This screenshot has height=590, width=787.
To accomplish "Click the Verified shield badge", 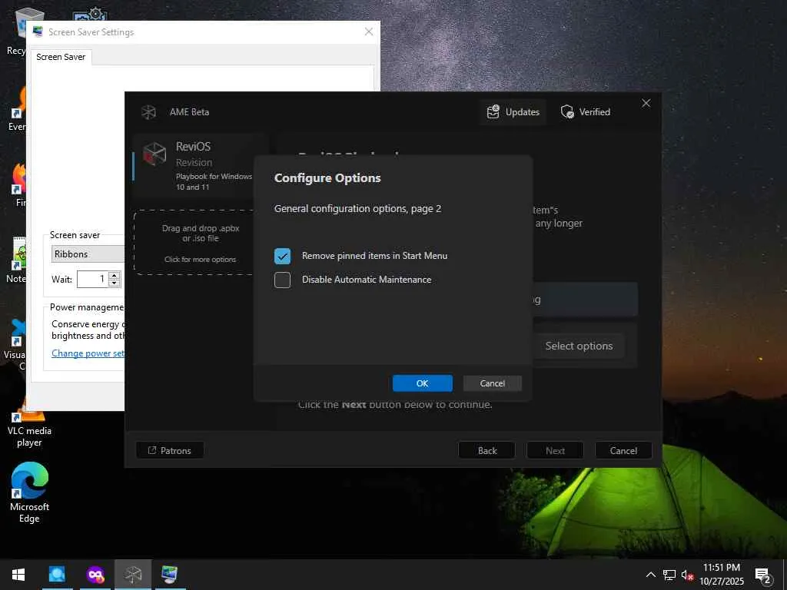I will (585, 112).
